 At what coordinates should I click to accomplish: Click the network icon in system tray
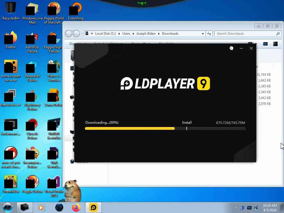(x=249, y=208)
